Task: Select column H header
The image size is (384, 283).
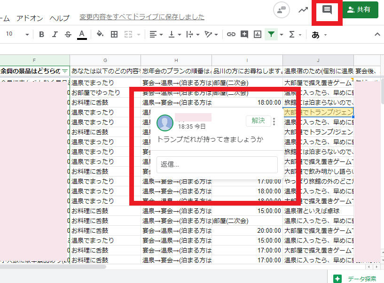Action: click(176, 60)
